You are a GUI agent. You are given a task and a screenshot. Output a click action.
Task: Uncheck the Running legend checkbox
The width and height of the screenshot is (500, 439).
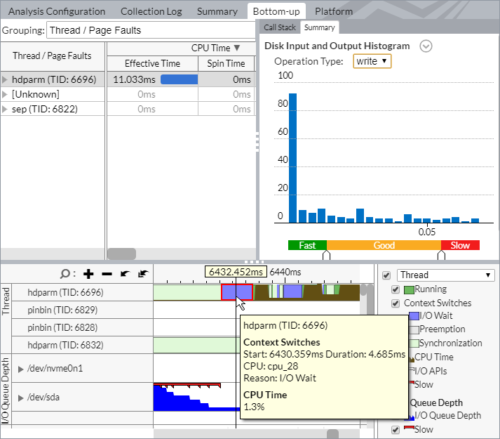396,289
